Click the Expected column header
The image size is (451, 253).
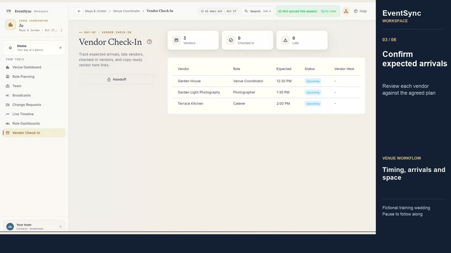pyautogui.click(x=284, y=69)
